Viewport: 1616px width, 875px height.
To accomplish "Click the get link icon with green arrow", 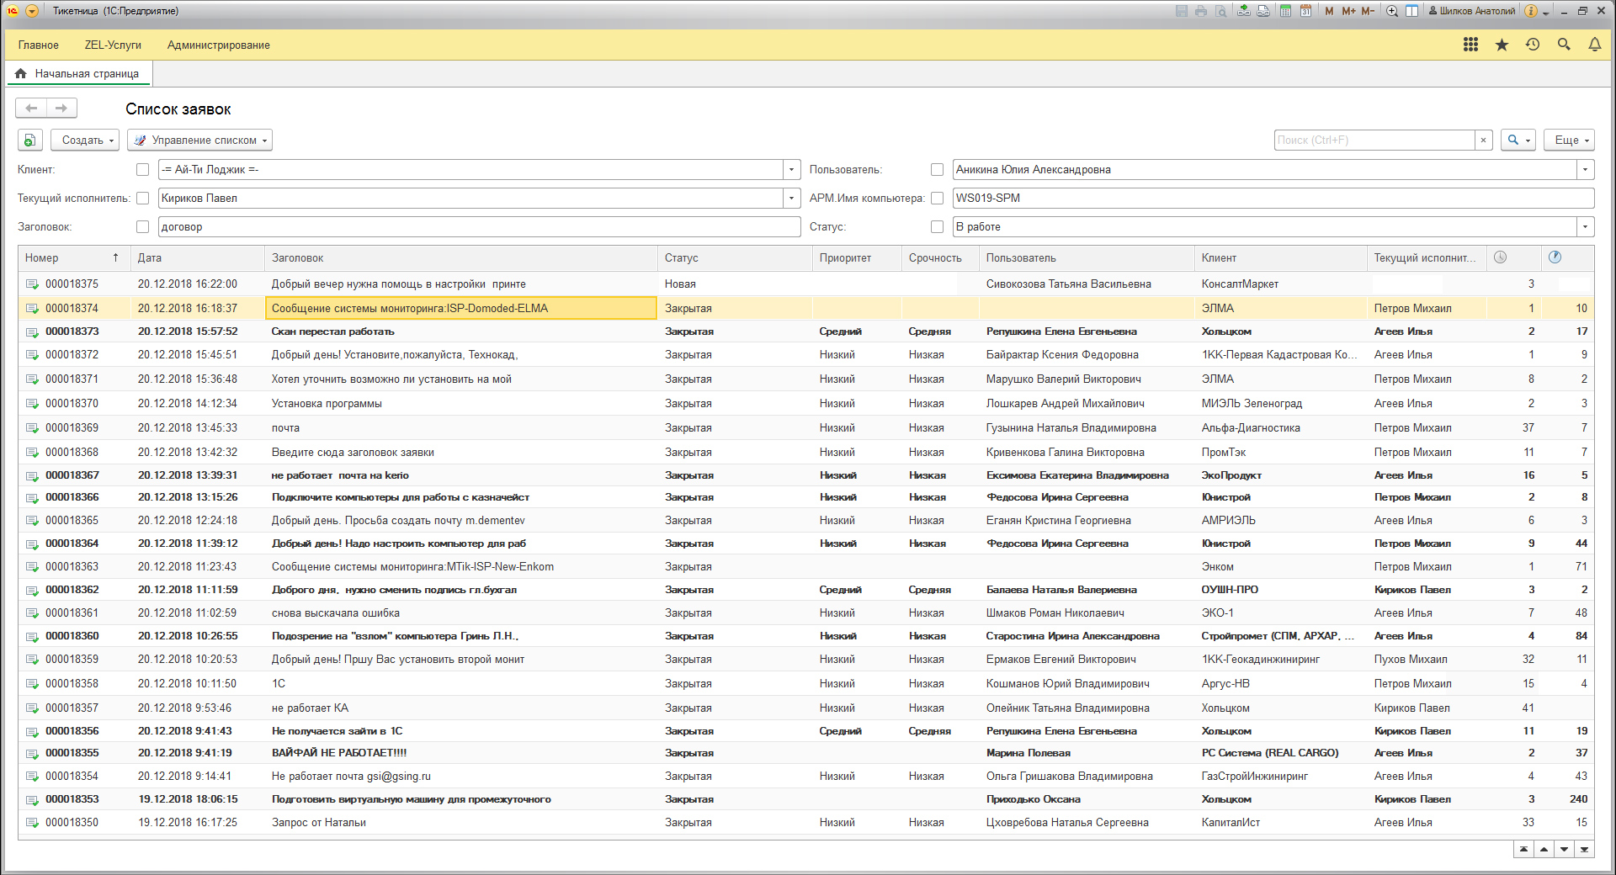I will [1244, 11].
